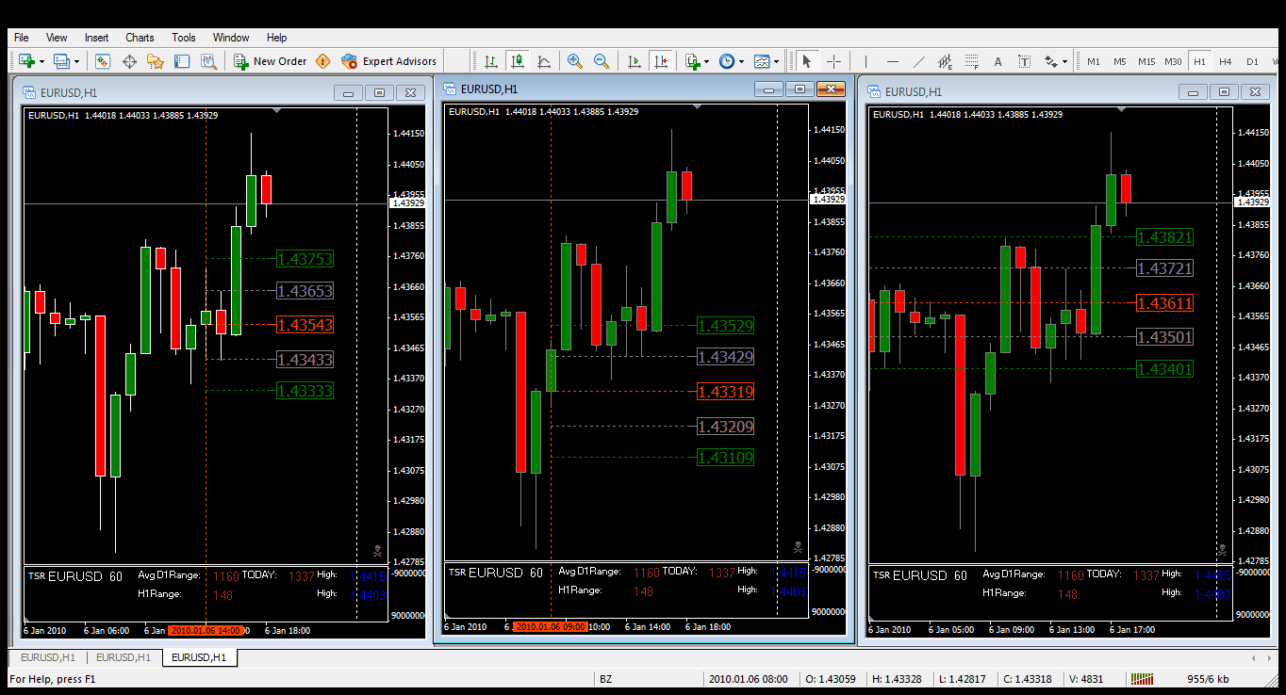Image resolution: width=1286 pixels, height=695 pixels.
Task: Switch chart to line chart type
Action: [543, 61]
